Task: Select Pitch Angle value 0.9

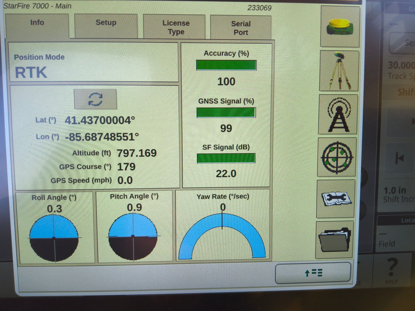Action: [x=134, y=207]
